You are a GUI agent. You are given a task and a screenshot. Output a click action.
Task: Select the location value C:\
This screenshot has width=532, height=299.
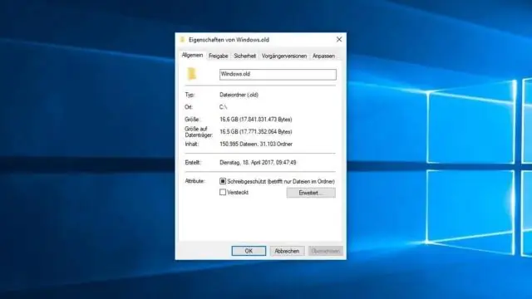(223, 107)
